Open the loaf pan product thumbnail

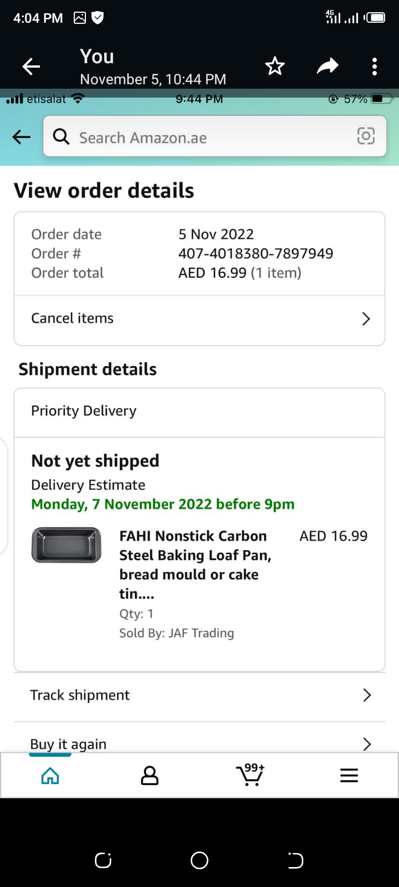click(x=66, y=545)
